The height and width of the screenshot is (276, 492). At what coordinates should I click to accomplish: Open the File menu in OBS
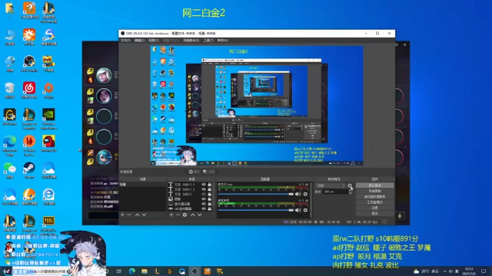[x=125, y=41]
